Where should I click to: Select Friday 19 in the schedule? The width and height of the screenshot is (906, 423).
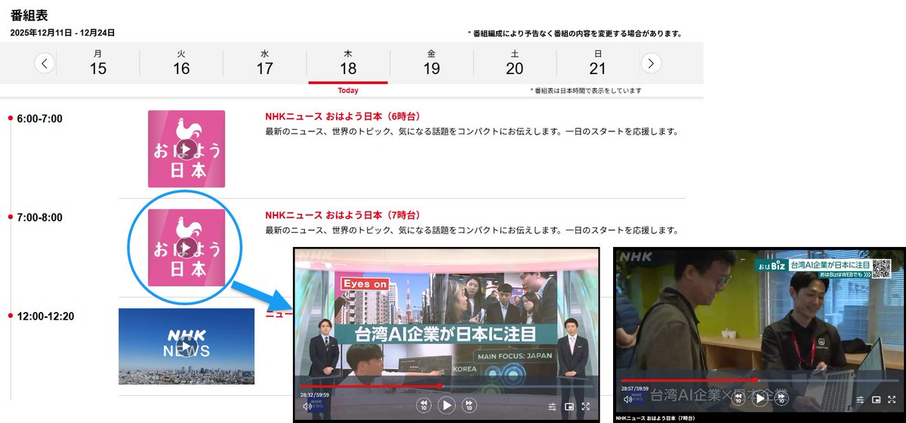pyautogui.click(x=431, y=63)
